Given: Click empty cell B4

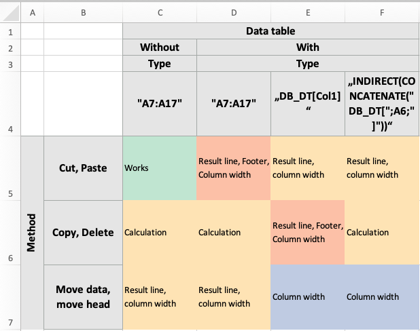Looking at the screenshot, I should 84,104.
